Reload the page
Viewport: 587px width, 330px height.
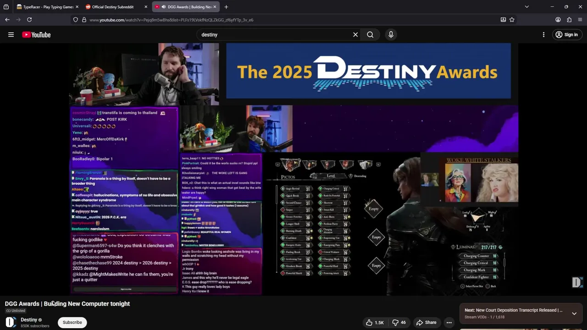tap(29, 20)
